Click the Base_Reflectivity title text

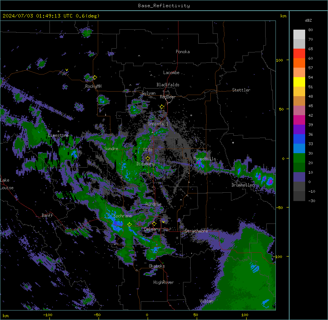point(164,6)
